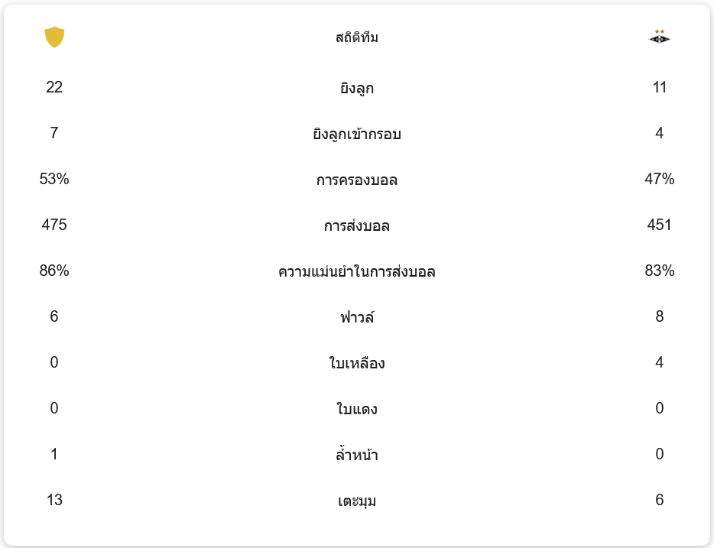
Task: Click the ยิงลูก shots label
Action: tap(356, 88)
